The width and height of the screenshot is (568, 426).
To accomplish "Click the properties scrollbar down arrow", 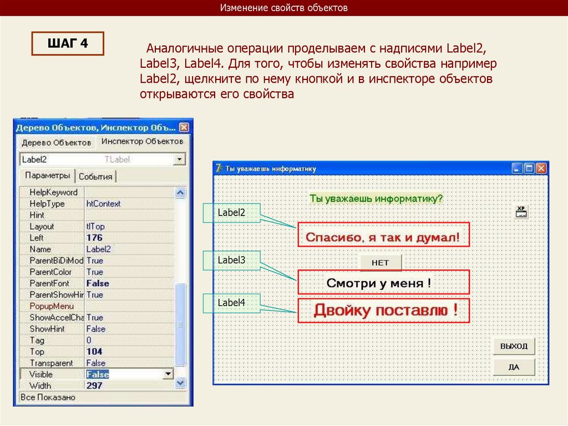I will tap(180, 383).
